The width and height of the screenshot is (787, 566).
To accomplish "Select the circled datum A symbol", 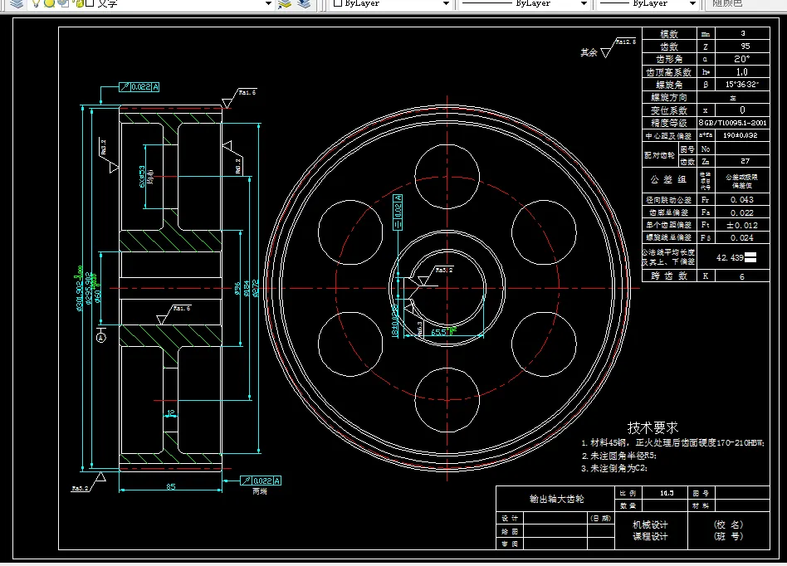I will 101,338.
